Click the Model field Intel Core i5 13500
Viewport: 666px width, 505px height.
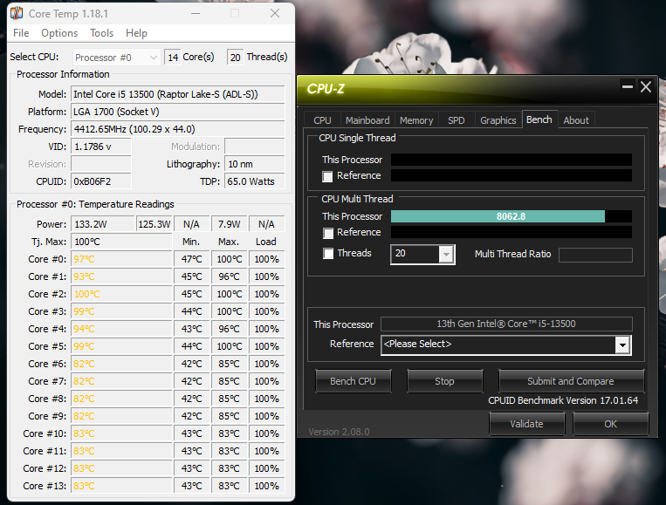[x=177, y=94]
